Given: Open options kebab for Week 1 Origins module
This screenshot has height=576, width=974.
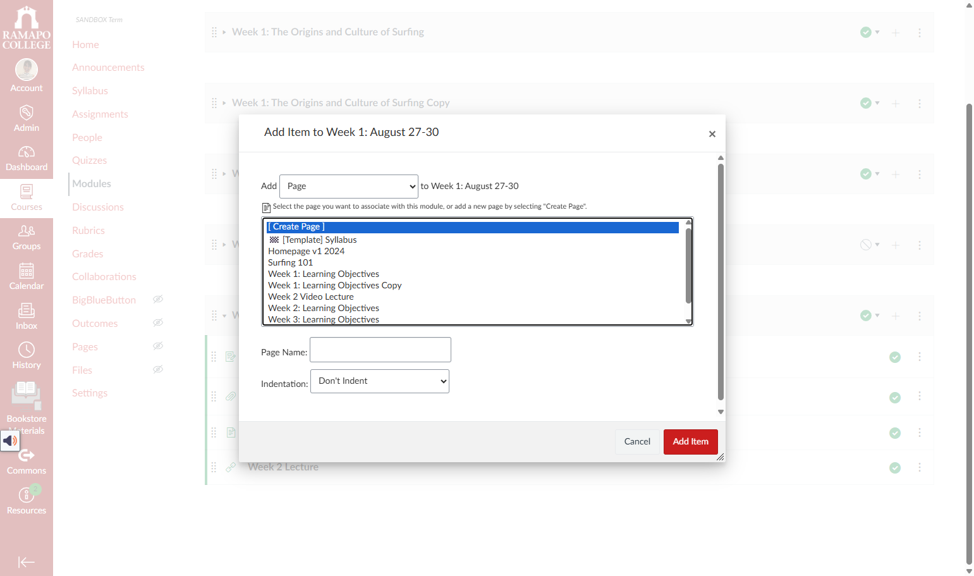Looking at the screenshot, I should coord(920,32).
